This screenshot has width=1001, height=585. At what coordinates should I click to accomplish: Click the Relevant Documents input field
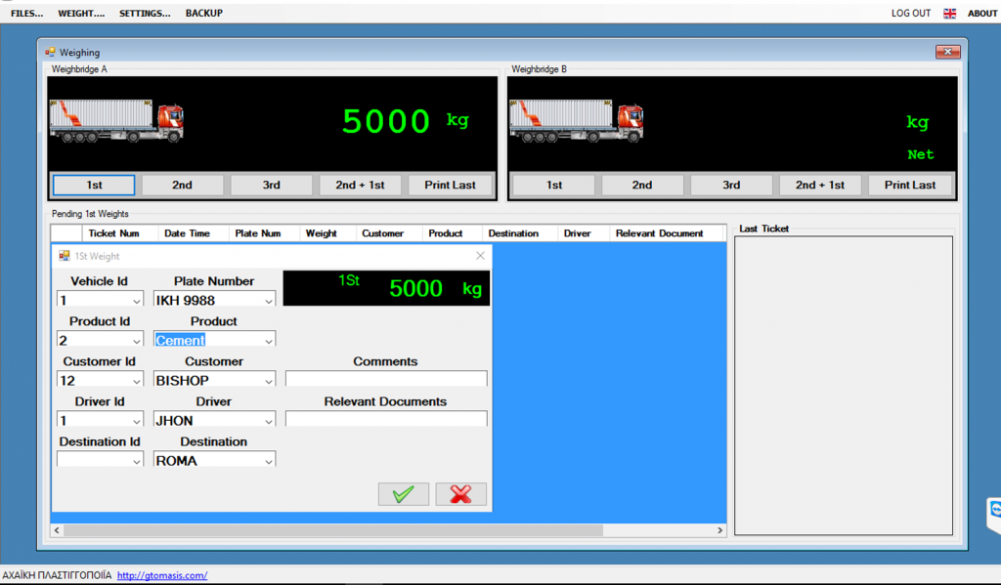385,419
